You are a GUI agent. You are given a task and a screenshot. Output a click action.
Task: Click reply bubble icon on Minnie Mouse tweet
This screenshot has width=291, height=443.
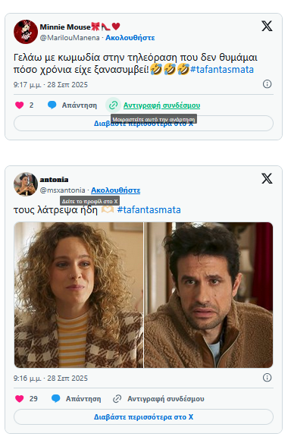(x=52, y=105)
